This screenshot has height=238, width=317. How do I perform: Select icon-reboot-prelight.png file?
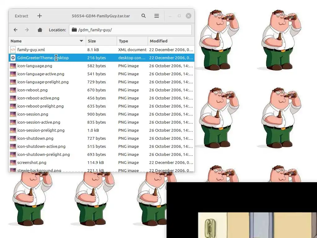tap(102, 106)
